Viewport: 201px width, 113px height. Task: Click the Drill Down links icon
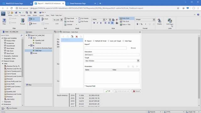click(170, 22)
